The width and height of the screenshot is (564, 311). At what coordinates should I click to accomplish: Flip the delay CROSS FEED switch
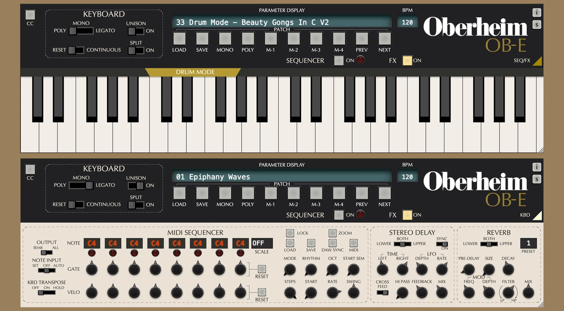tap(382, 293)
